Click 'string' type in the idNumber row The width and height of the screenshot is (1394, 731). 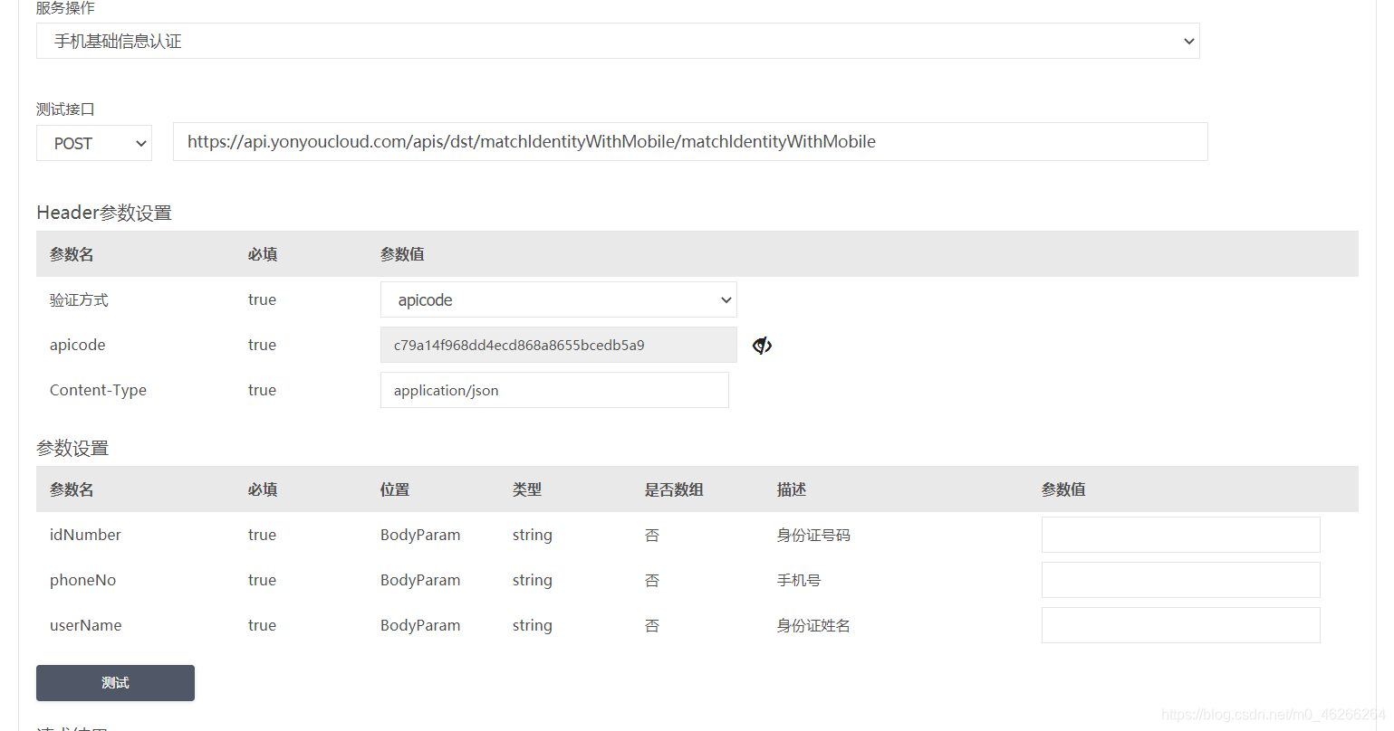coord(532,535)
